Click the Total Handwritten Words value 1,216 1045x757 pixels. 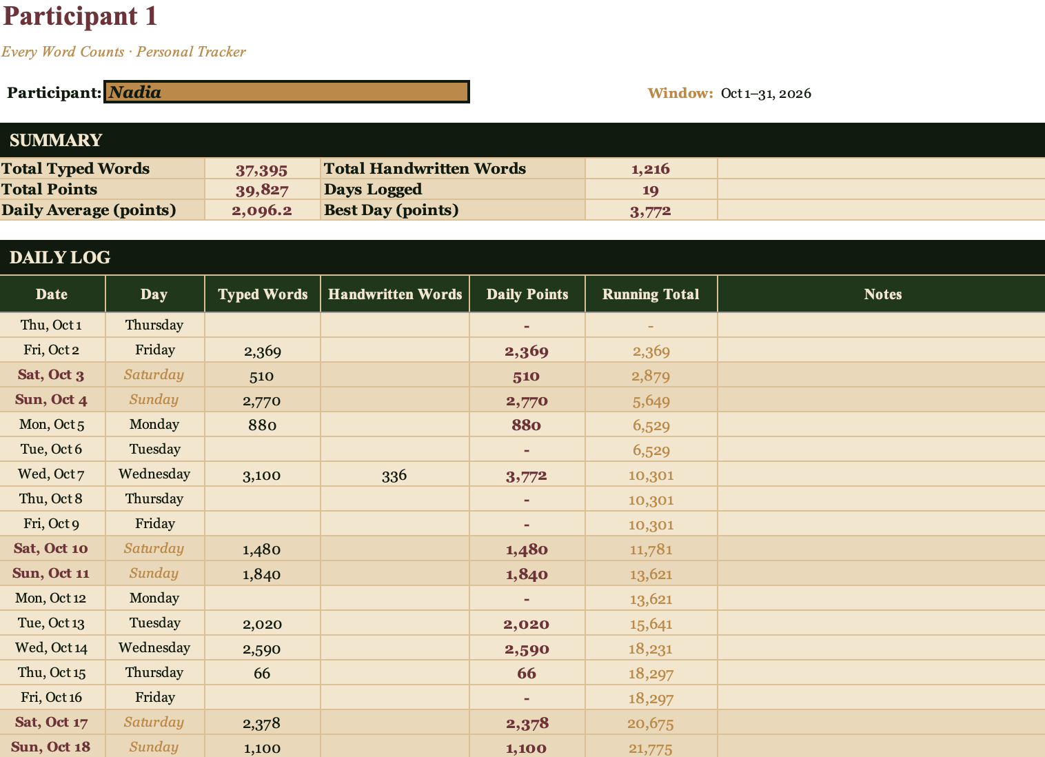[651, 169]
